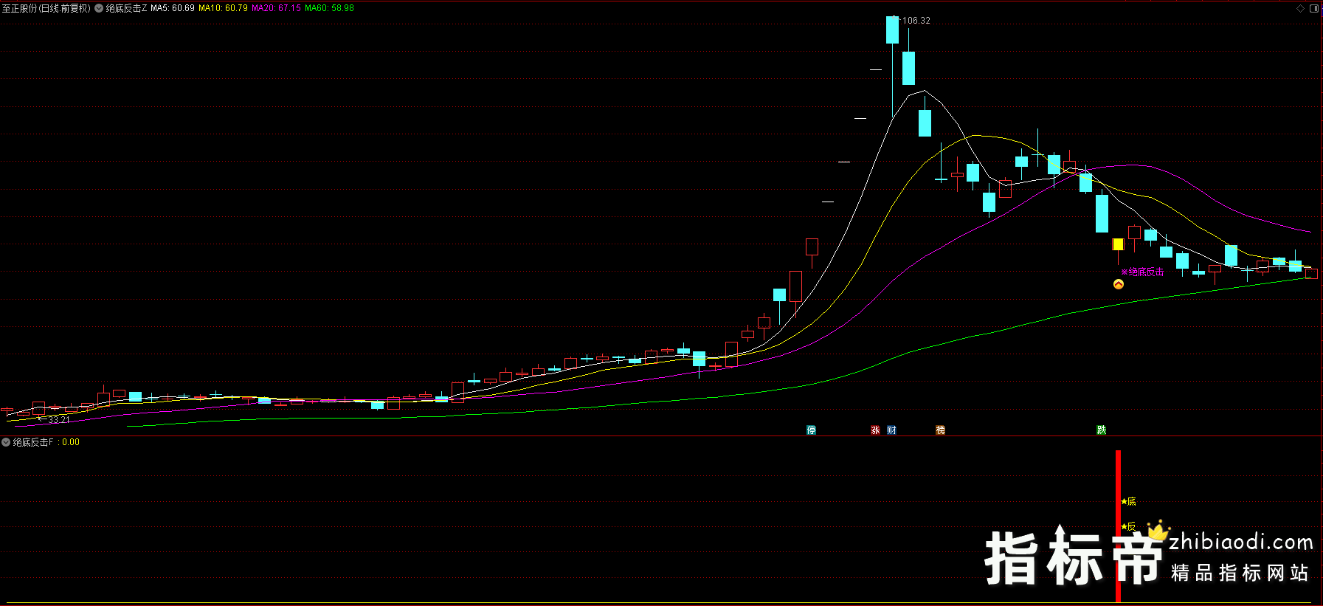The width and height of the screenshot is (1323, 606).
Task: Click the red vertical signal bar
Action: pyautogui.click(x=1118, y=526)
